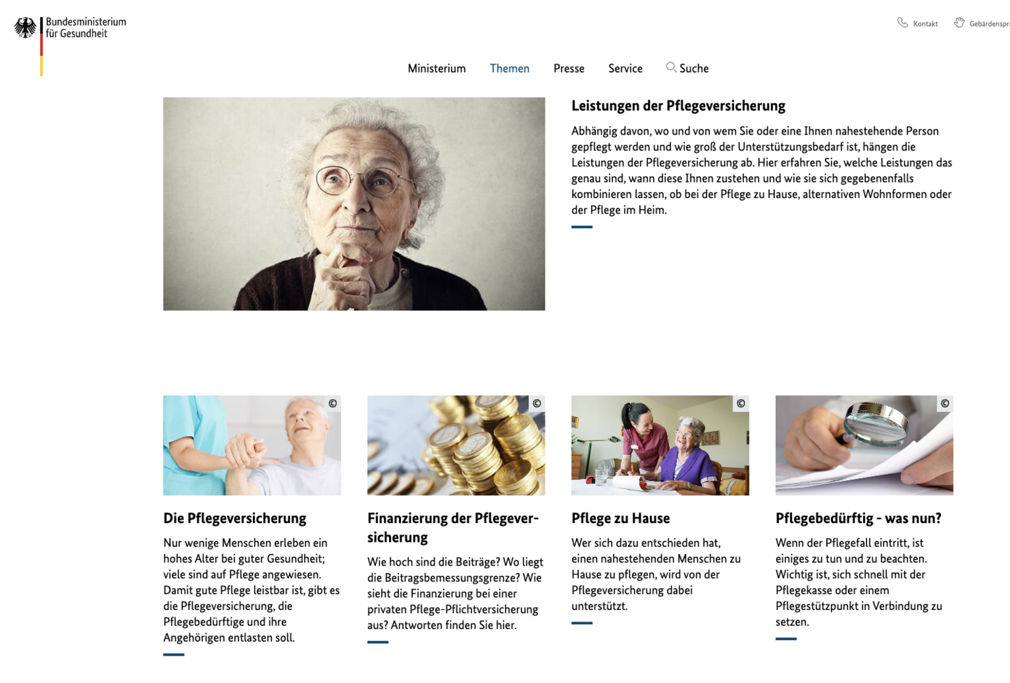The image size is (1010, 683).
Task: Click the federal eagle logo
Action: (x=25, y=28)
